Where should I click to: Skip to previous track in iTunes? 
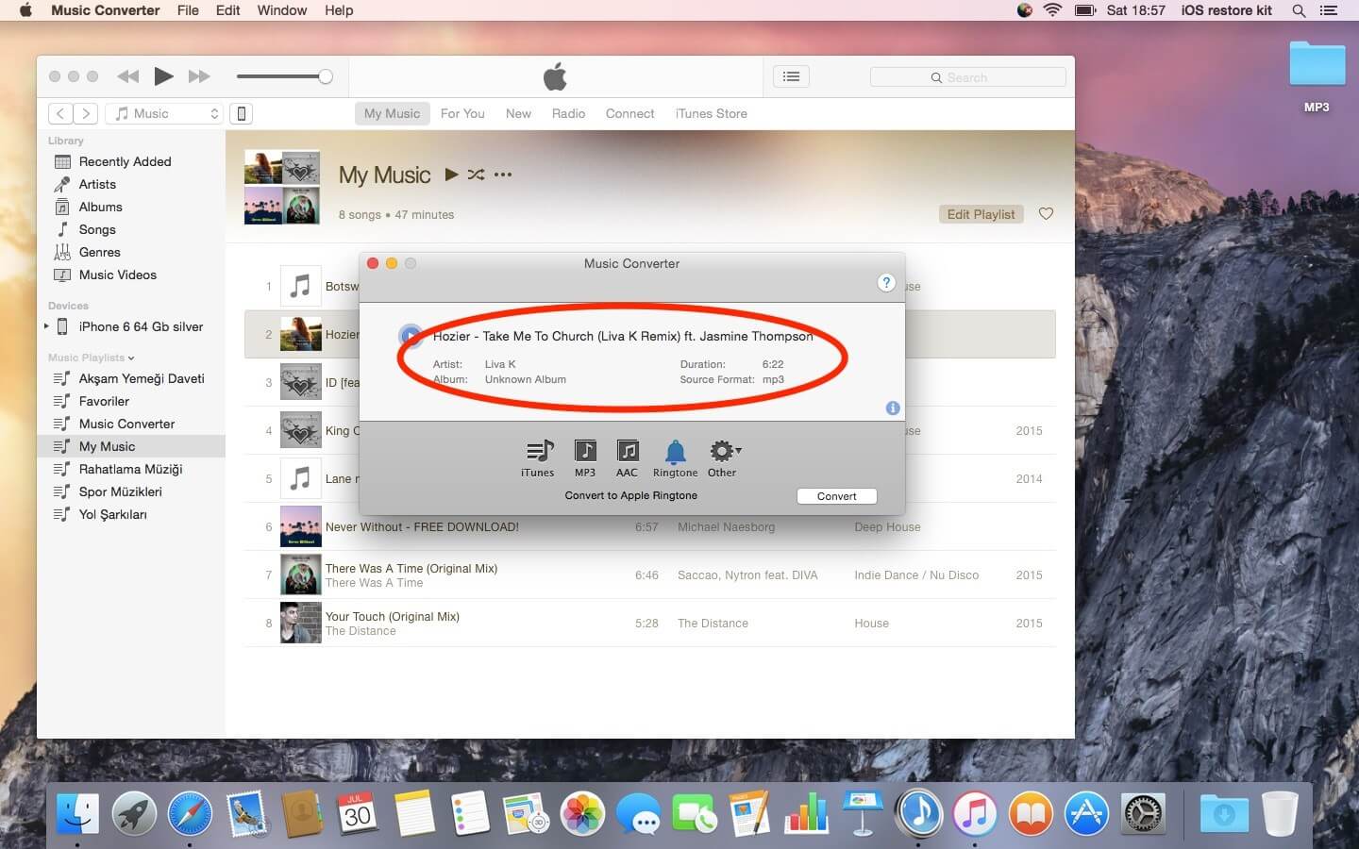[127, 76]
